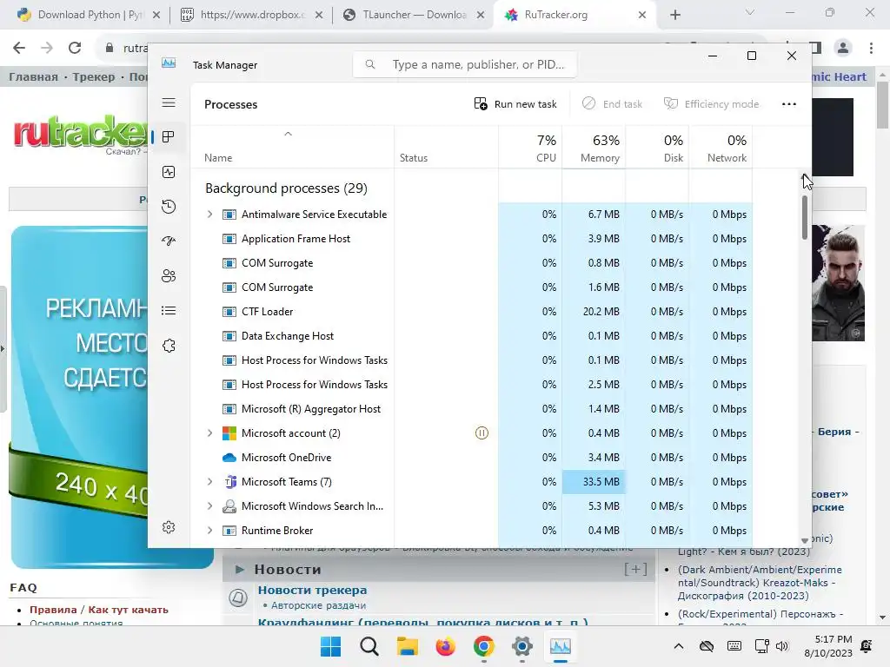Switch to TLauncher Download browser tab
This screenshot has height=667, width=890.
coord(413,15)
